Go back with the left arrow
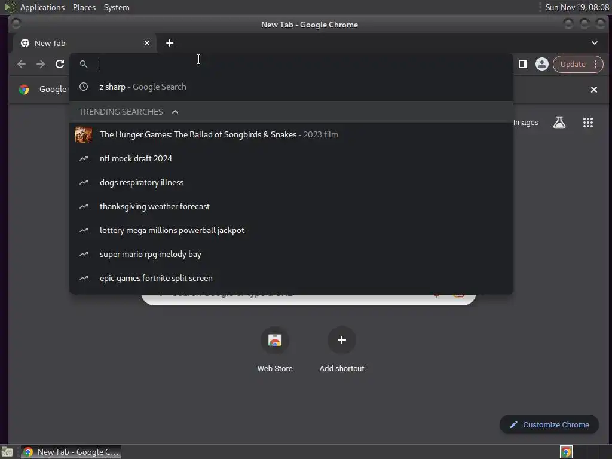 [22, 64]
